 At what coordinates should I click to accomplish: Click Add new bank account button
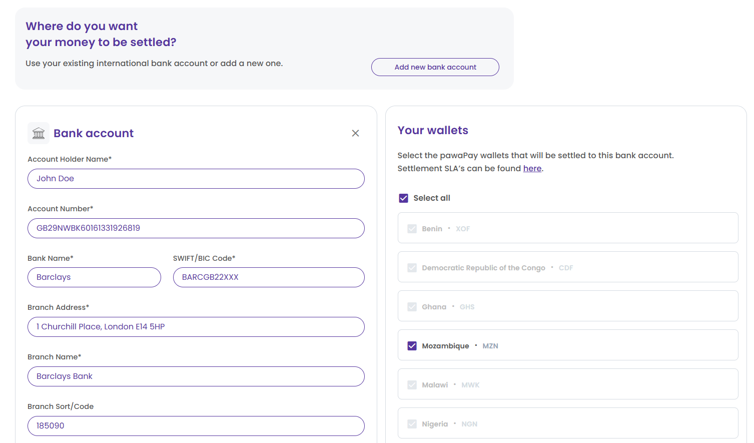pos(435,67)
